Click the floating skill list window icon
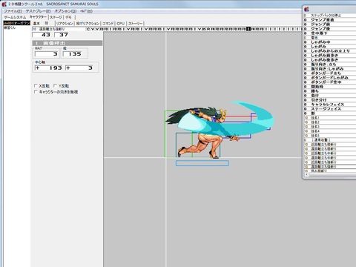 [307, 9]
